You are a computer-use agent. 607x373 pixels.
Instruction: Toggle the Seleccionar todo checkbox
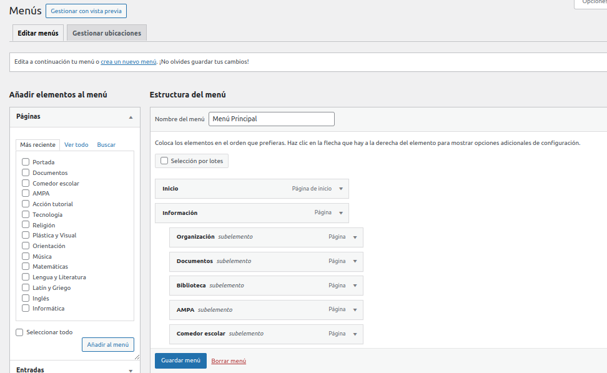tap(19, 332)
